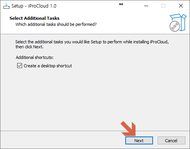
Task: Click the 'Setup - iProCloud 1.0' title text
Action: (34, 6)
